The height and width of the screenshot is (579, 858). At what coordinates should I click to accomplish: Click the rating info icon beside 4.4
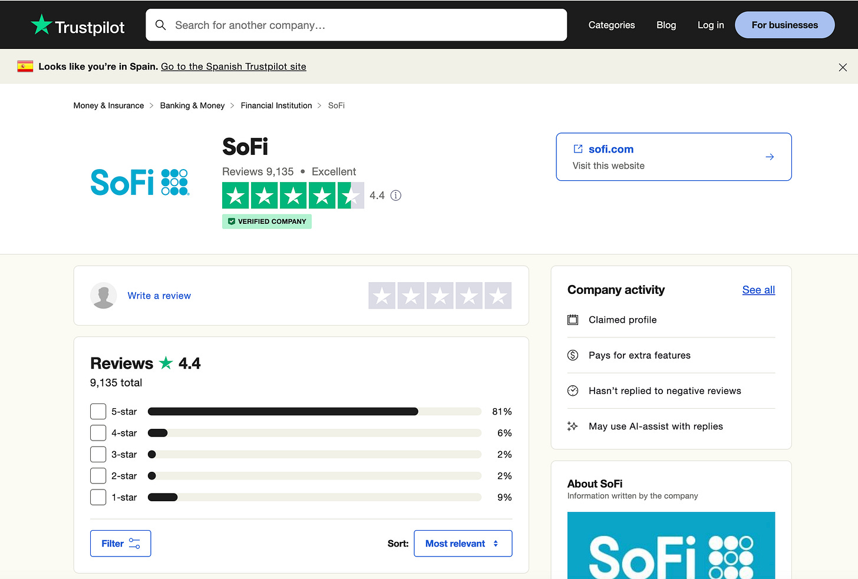pyautogui.click(x=396, y=196)
